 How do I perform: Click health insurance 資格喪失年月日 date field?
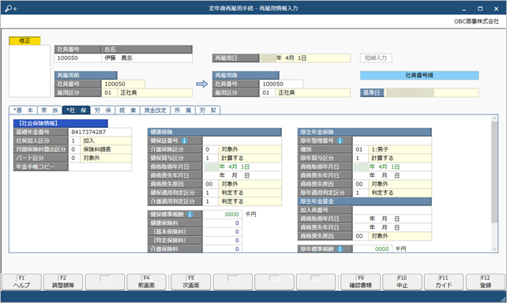pyautogui.click(x=242, y=175)
